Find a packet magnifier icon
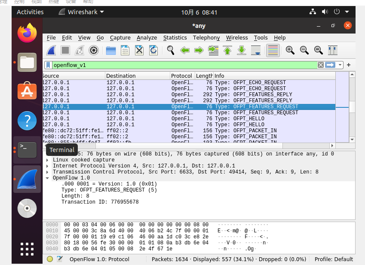This screenshot has height=265, width=365. point(171,50)
